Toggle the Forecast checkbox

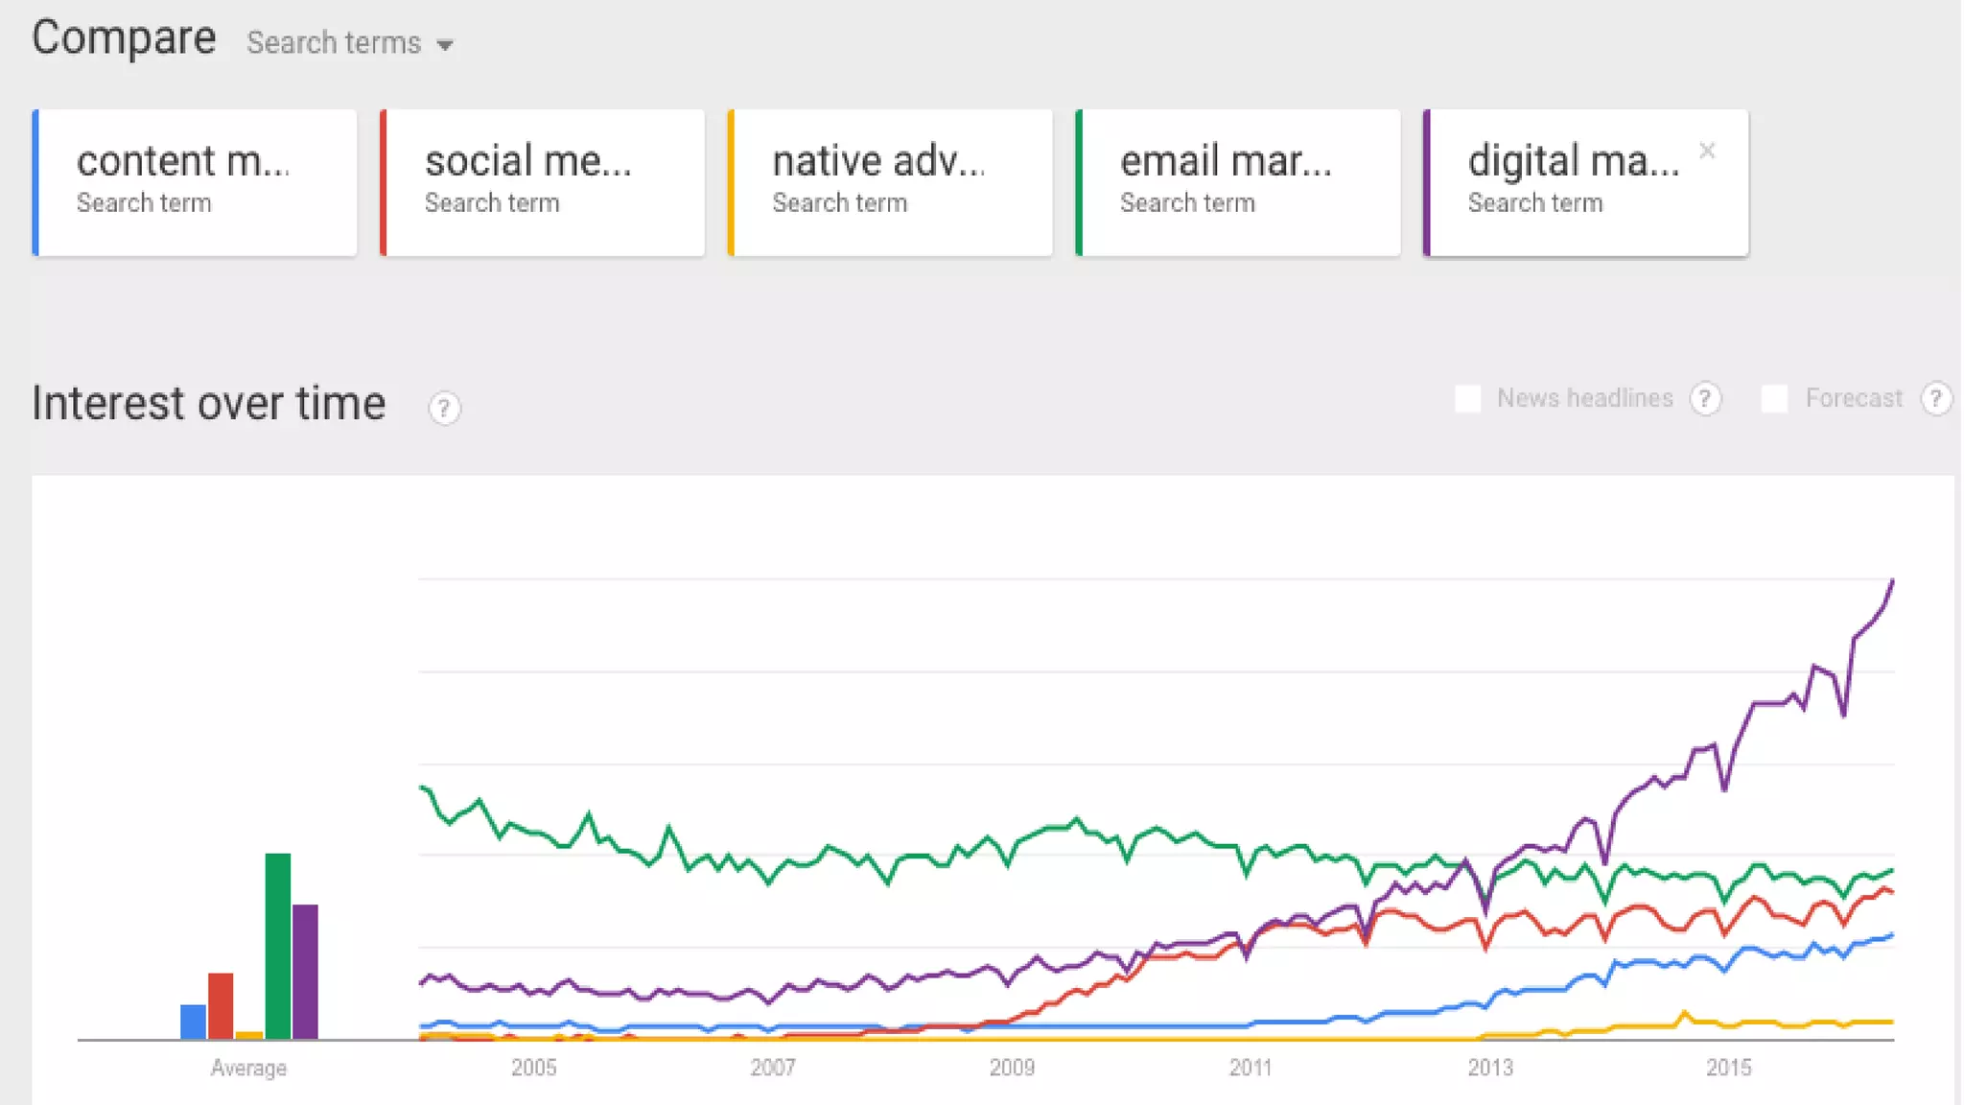pyautogui.click(x=1774, y=398)
